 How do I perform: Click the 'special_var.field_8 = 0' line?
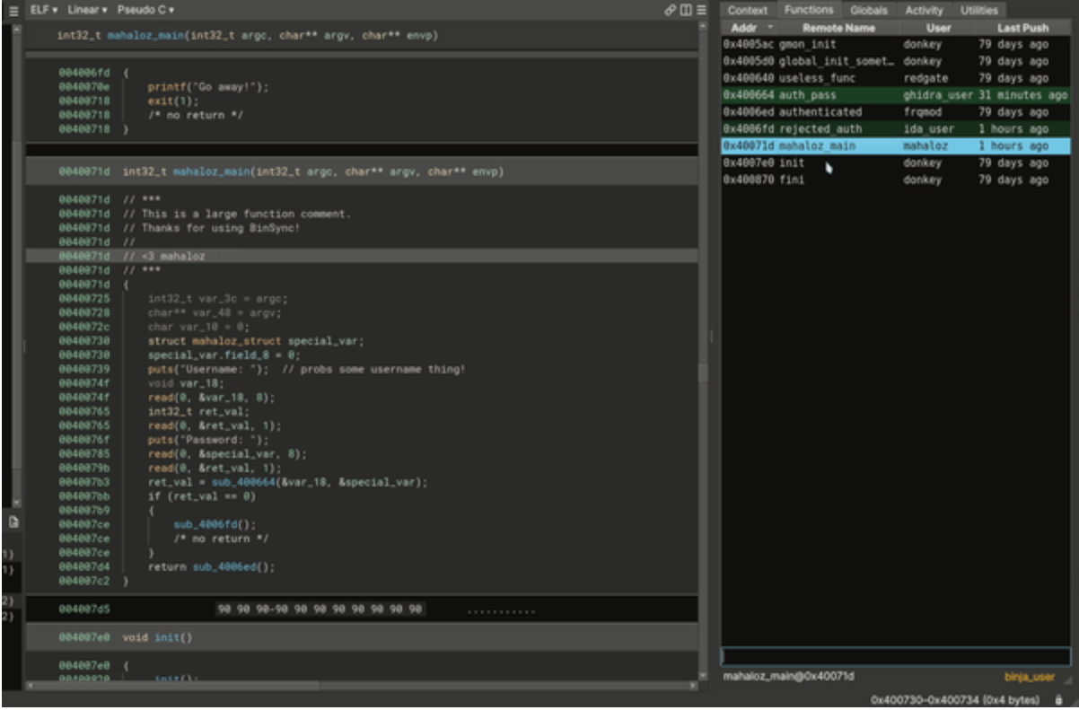click(x=224, y=355)
